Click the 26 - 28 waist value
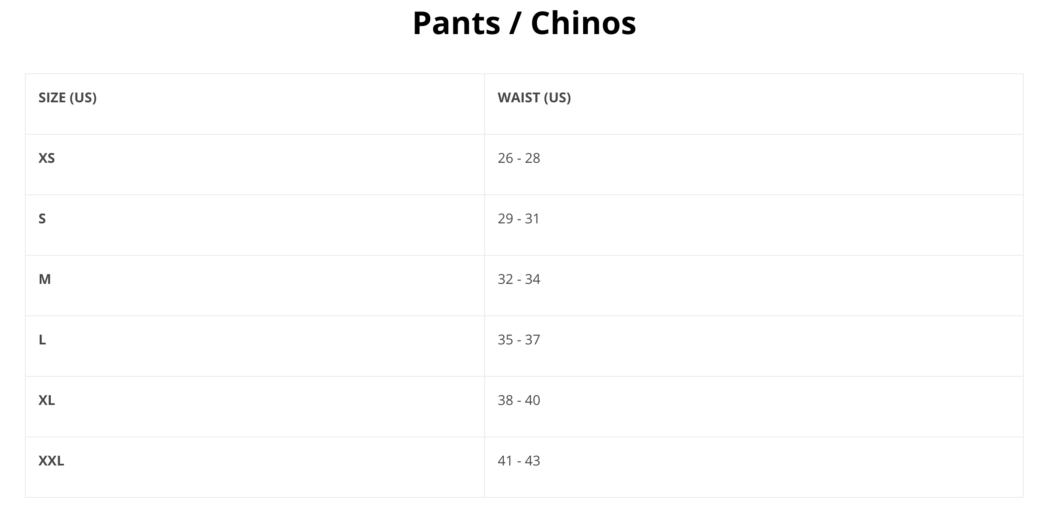Image resolution: width=1051 pixels, height=526 pixels. (x=519, y=159)
